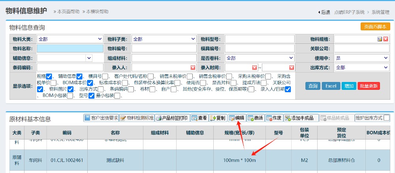Check the 维护出库方式 checkbox
The width and height of the screenshot is (395, 173).
[387, 118]
